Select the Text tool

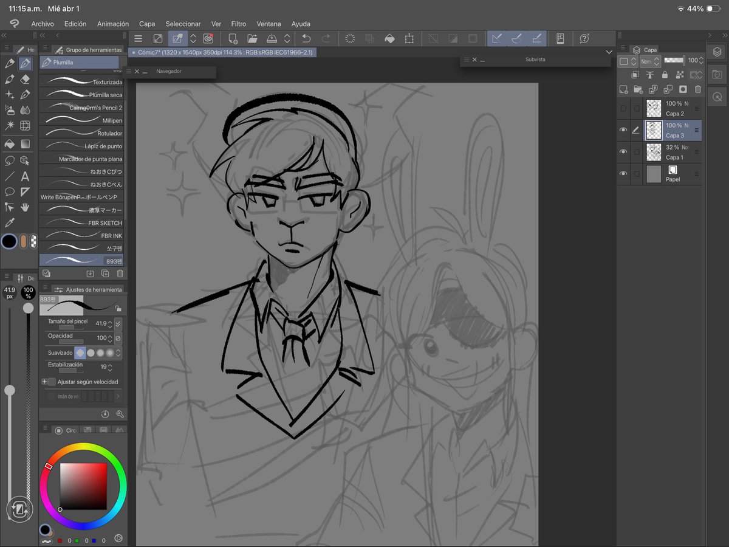(25, 176)
